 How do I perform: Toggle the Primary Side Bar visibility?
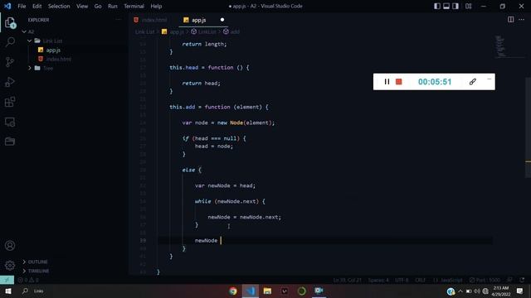coord(437,6)
